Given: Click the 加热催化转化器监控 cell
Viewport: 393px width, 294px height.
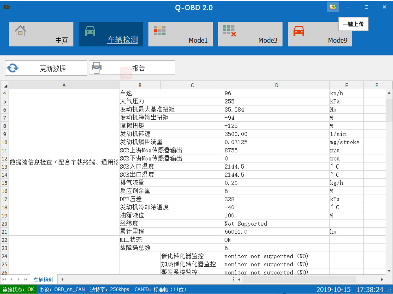Looking at the screenshot, I should coord(192,264).
